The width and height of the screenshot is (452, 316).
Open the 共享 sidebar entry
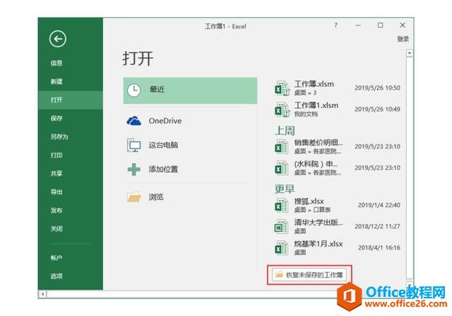[56, 173]
